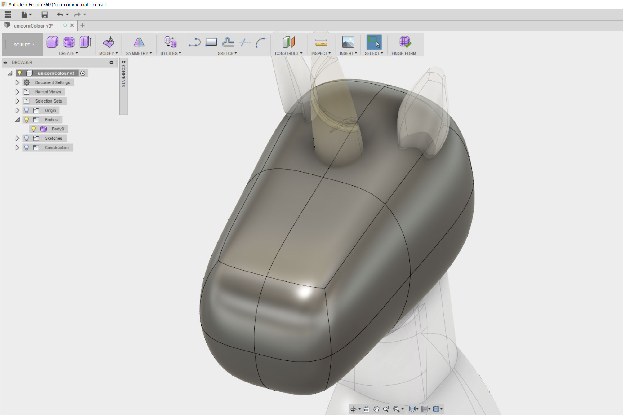
Task: Select the Create Box form tool
Action: click(52, 42)
